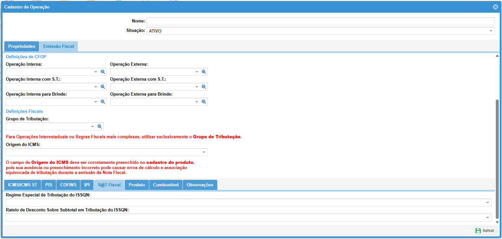The width and height of the screenshot is (502, 239).
Task: Click the vertical scrollbar down arrow
Action: click(x=497, y=222)
